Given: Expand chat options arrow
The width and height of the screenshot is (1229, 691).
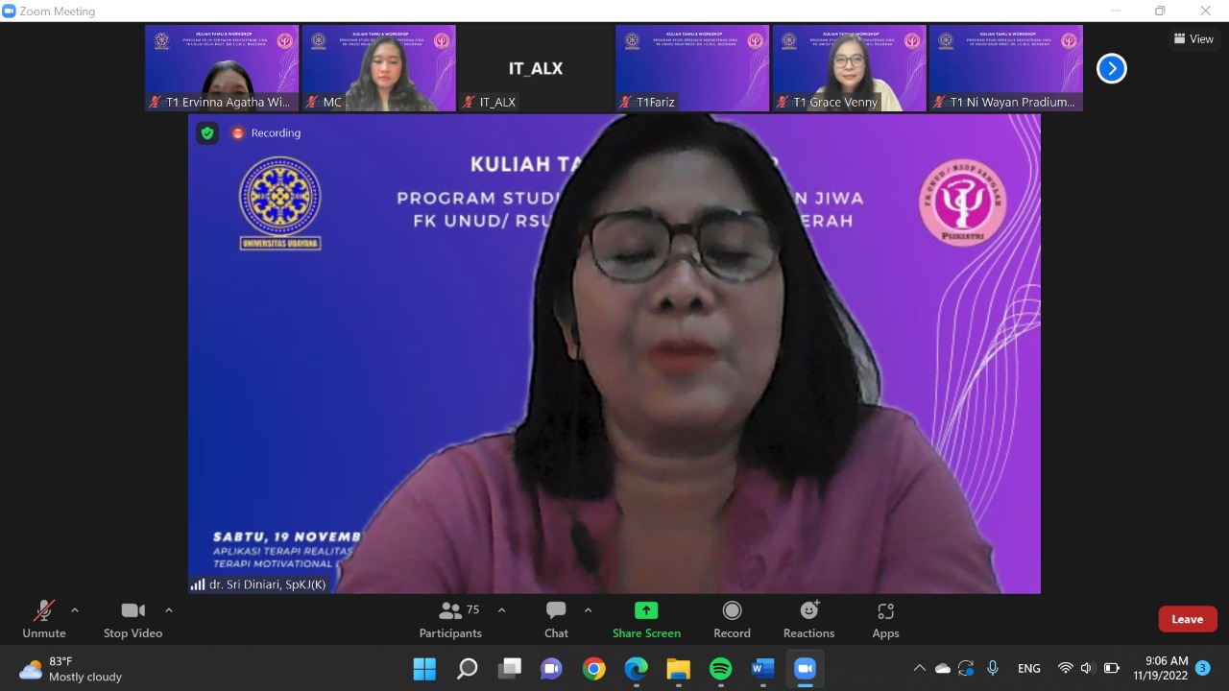Looking at the screenshot, I should point(588,610).
